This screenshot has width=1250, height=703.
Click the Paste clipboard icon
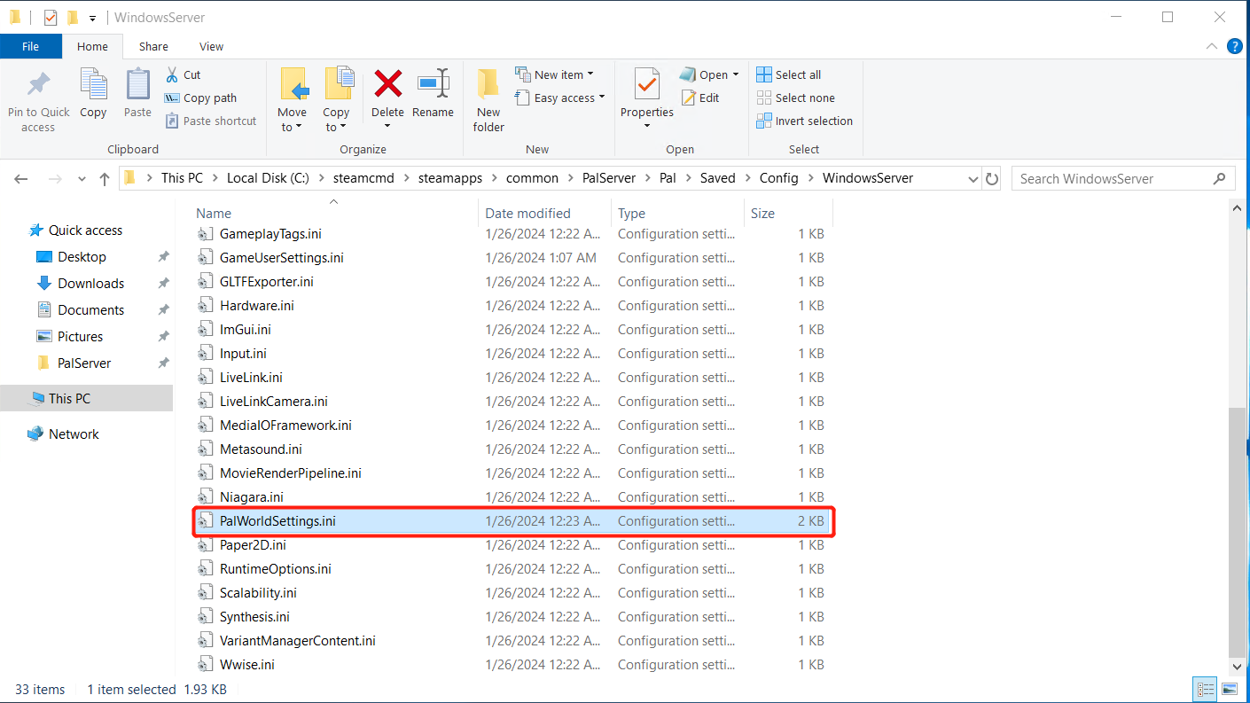(x=137, y=84)
